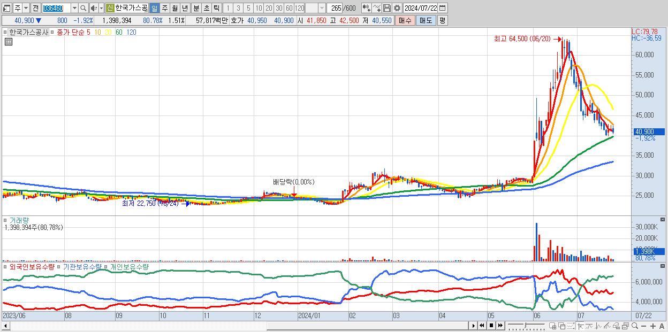Click the magnifier zoom icon in bottom toolbar
Image resolution: width=668 pixels, height=332 pixels.
pyautogui.click(x=635, y=326)
